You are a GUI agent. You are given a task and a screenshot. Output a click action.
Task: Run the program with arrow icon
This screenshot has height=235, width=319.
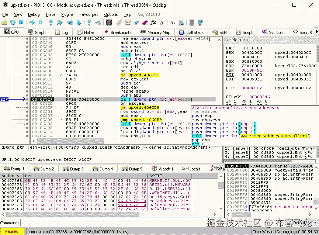click(32, 23)
